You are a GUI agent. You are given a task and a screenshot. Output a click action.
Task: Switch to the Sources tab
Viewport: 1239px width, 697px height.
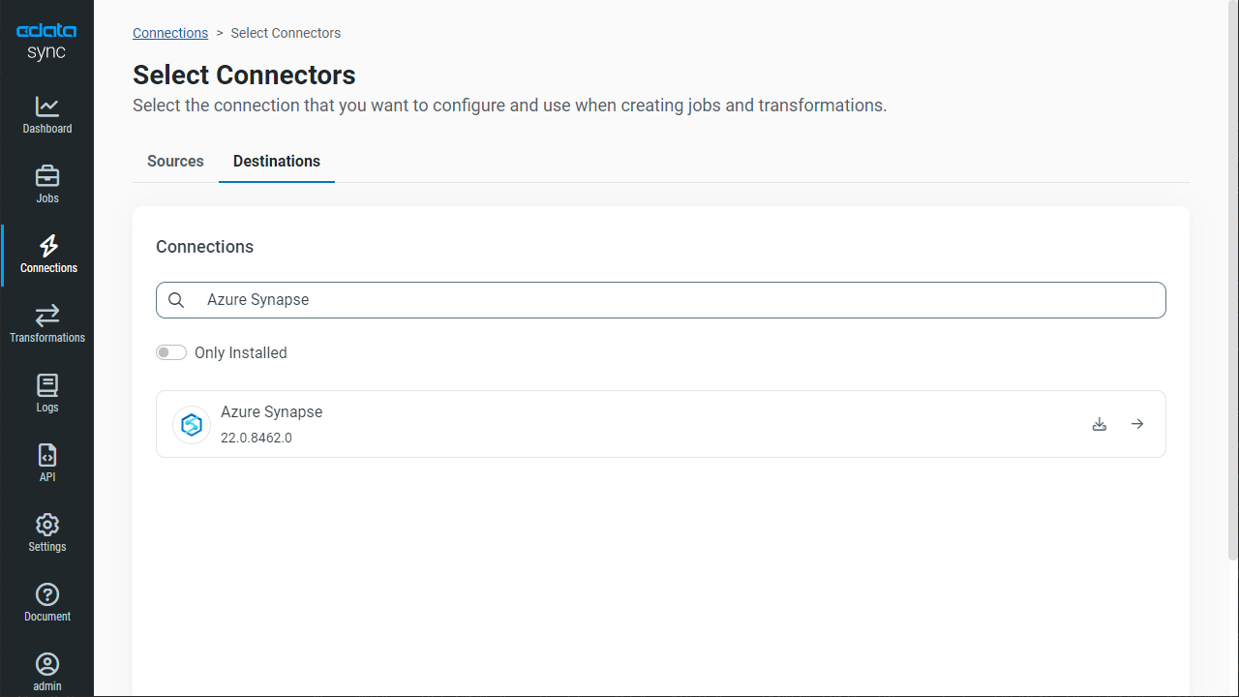[x=175, y=161]
